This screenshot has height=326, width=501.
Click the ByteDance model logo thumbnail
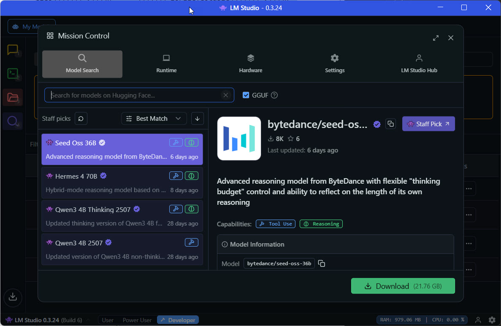pos(239,139)
